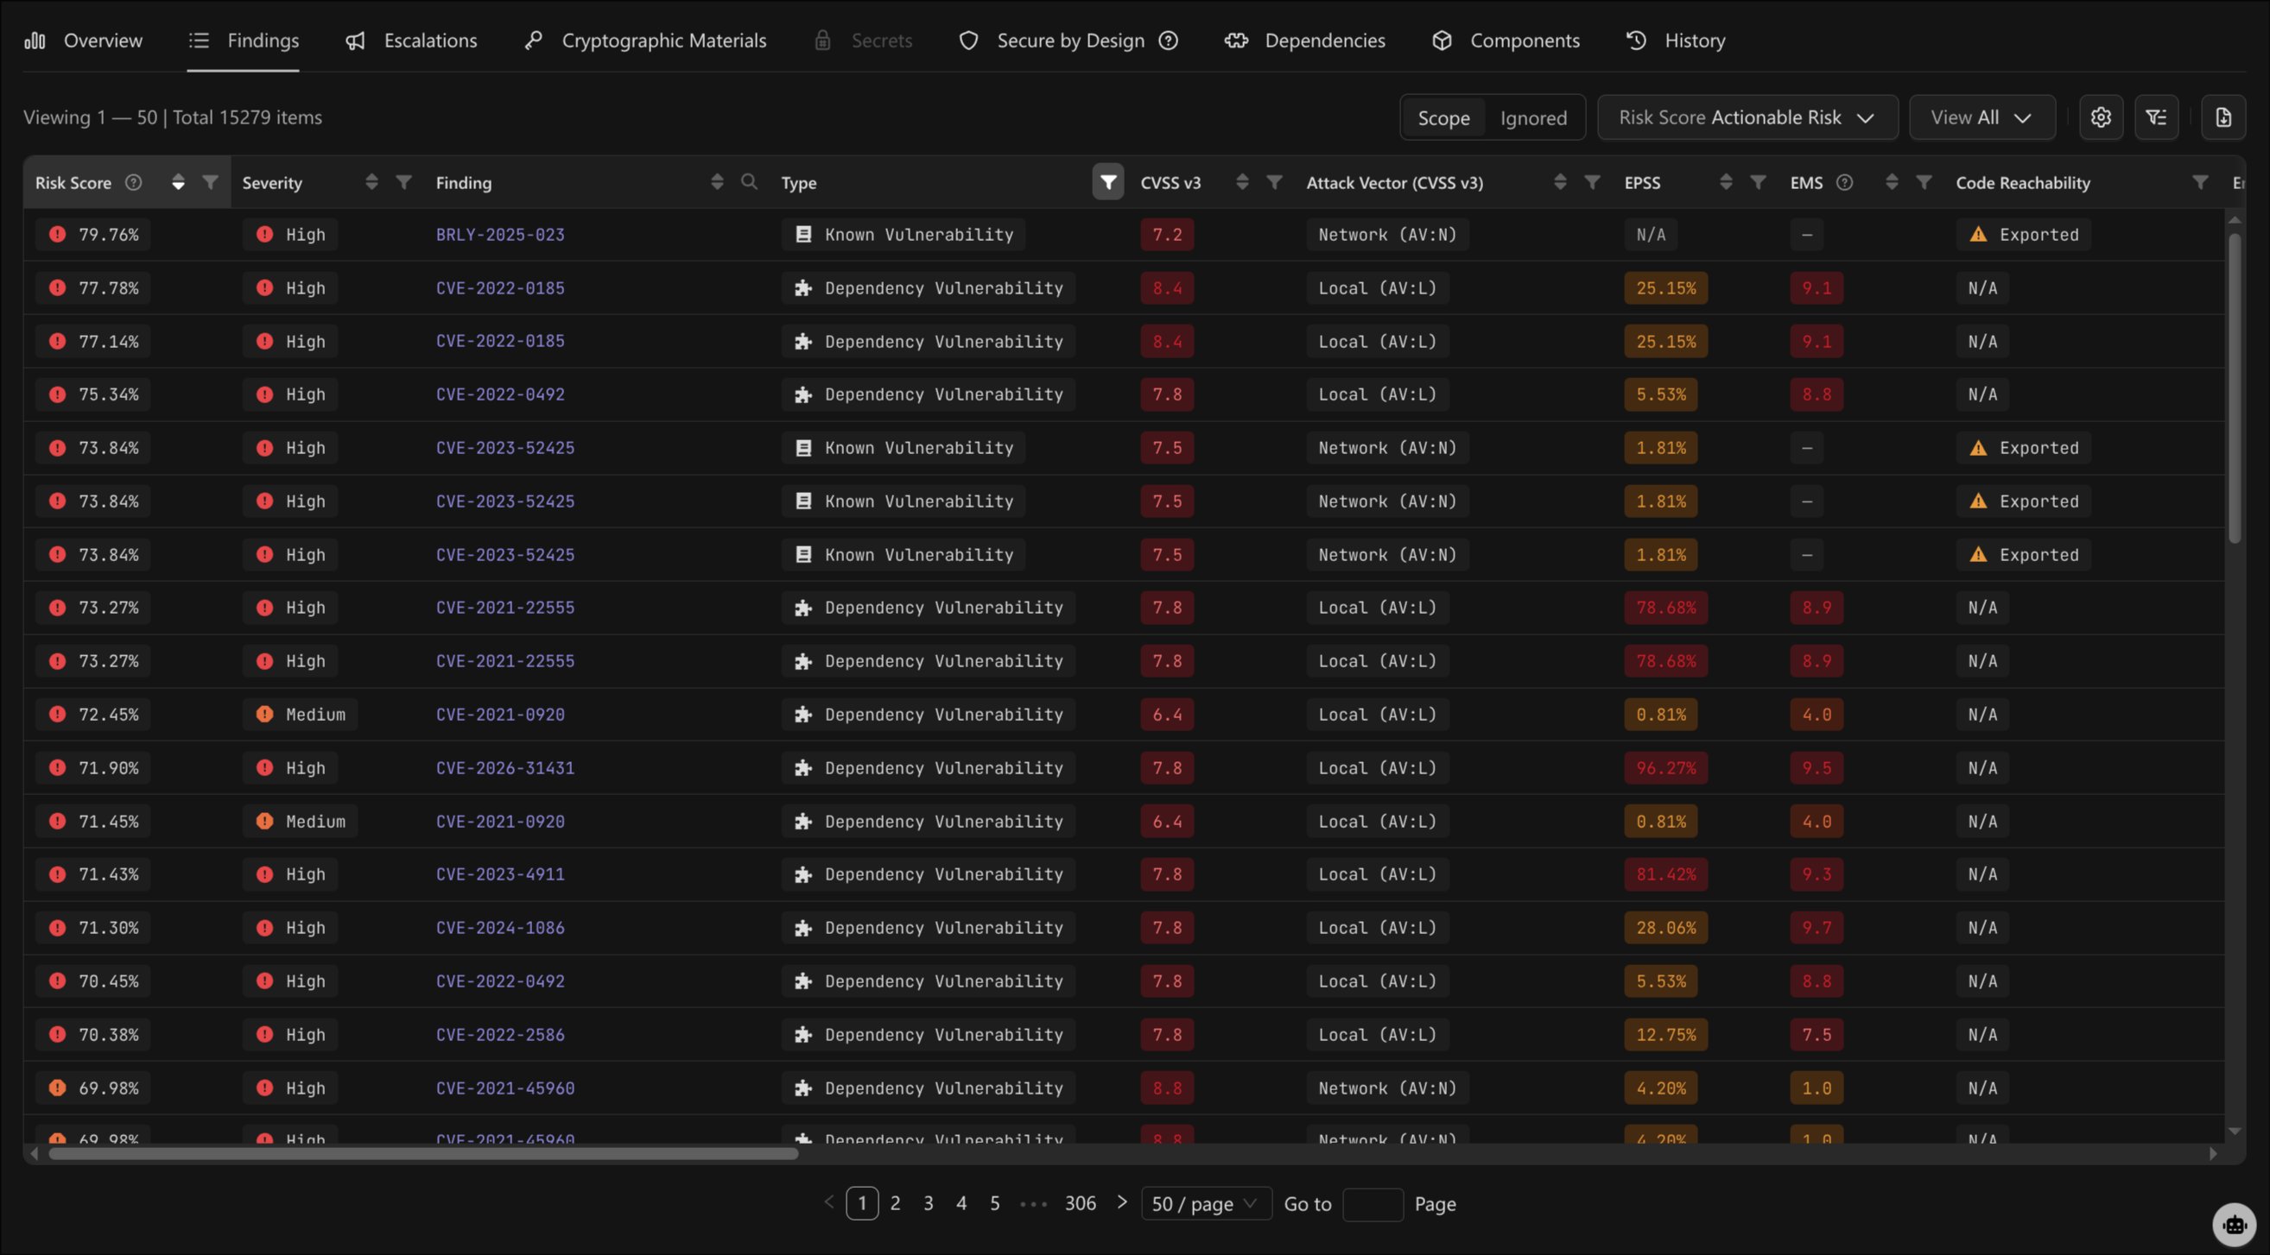Image resolution: width=2270 pixels, height=1255 pixels.
Task: Click Exported tag in BRLY-2025-023 row
Action: [2024, 234]
